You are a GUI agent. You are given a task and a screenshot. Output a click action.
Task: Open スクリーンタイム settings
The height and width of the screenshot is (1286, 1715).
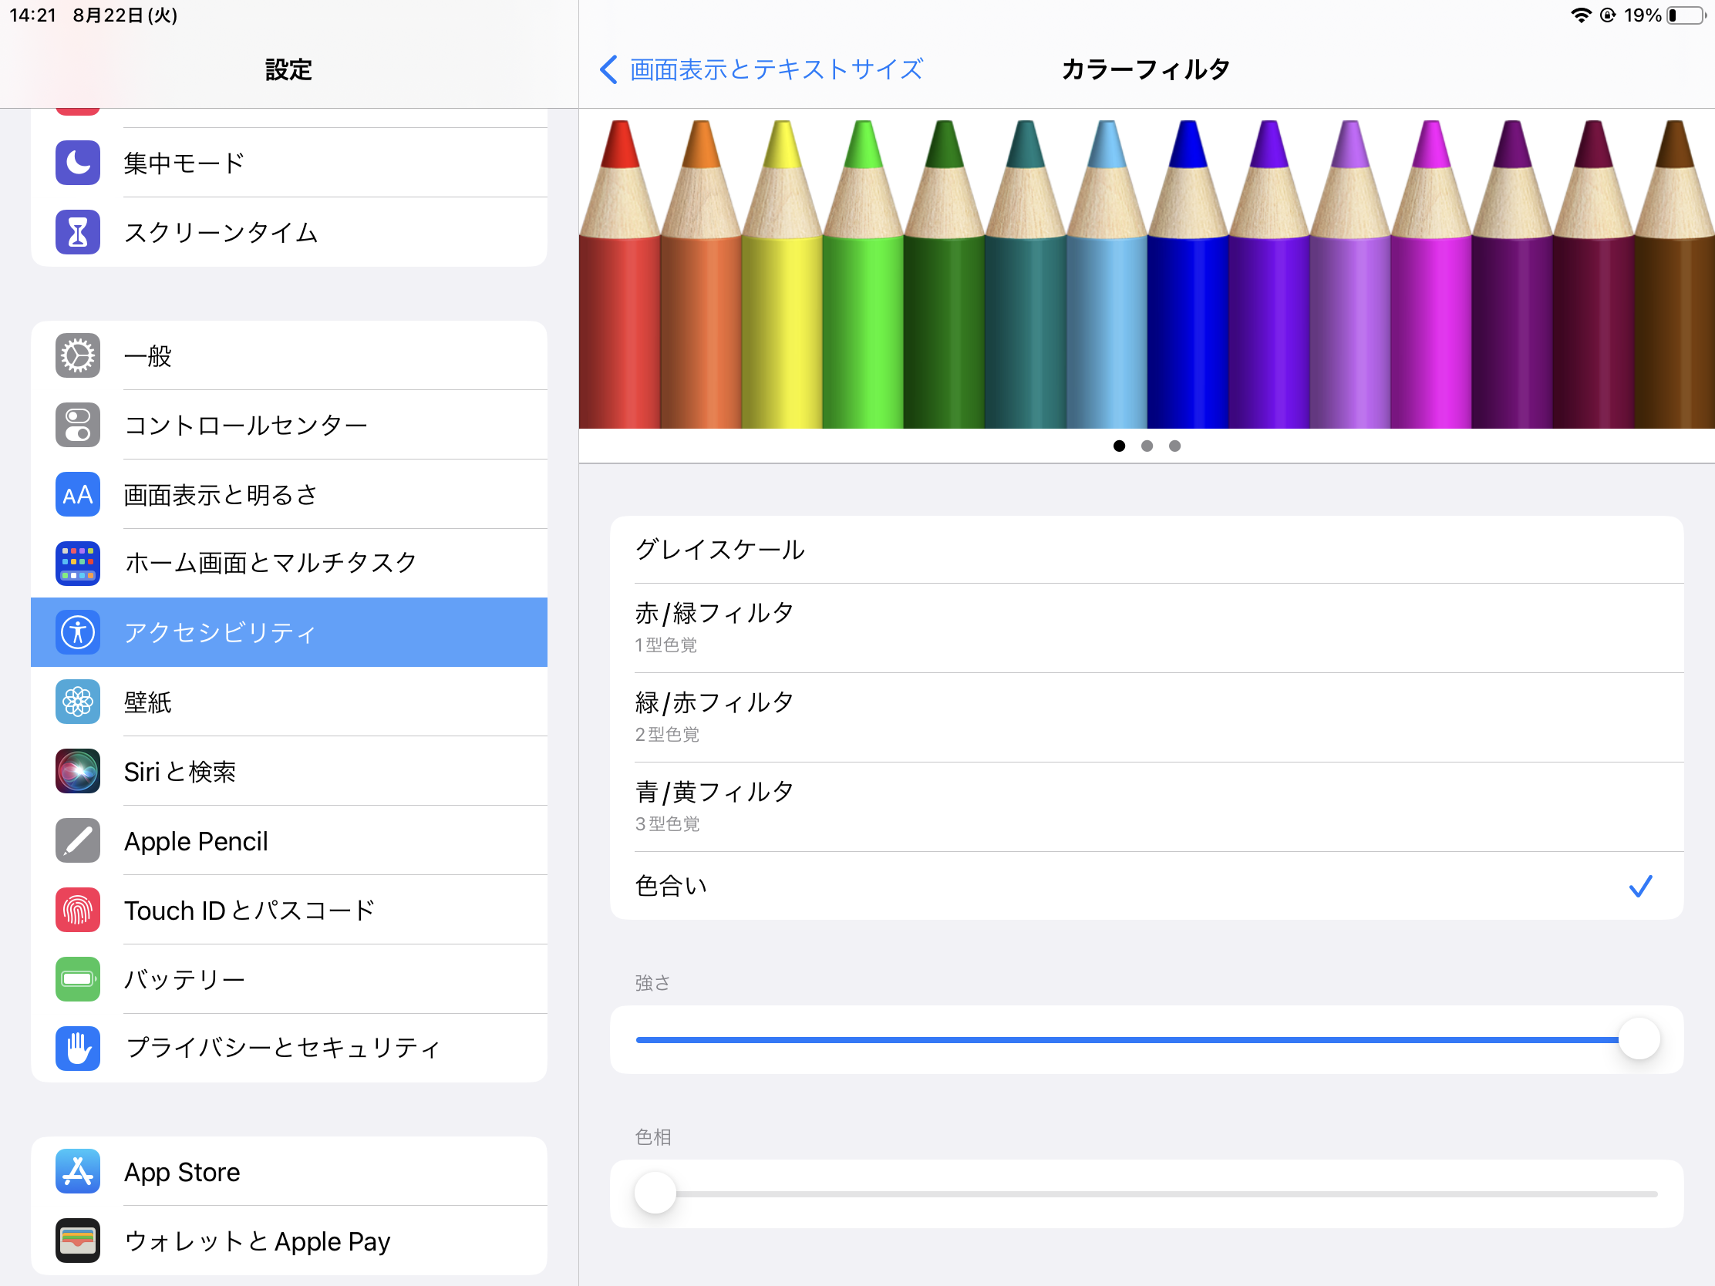click(289, 232)
